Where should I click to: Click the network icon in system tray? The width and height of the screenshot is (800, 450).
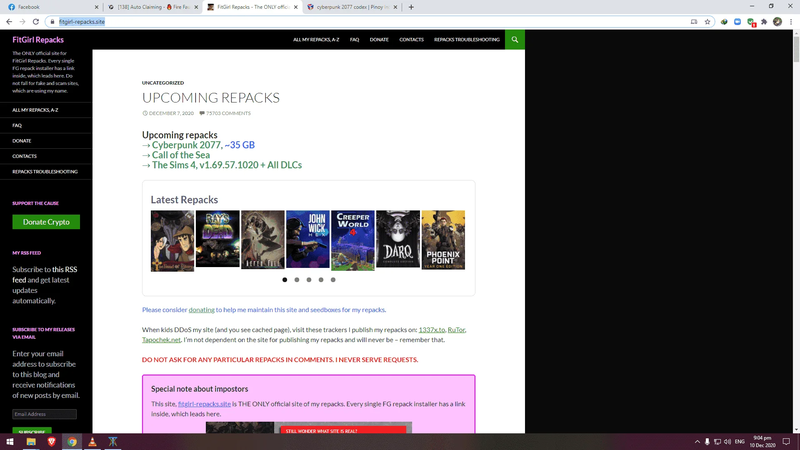click(717, 442)
